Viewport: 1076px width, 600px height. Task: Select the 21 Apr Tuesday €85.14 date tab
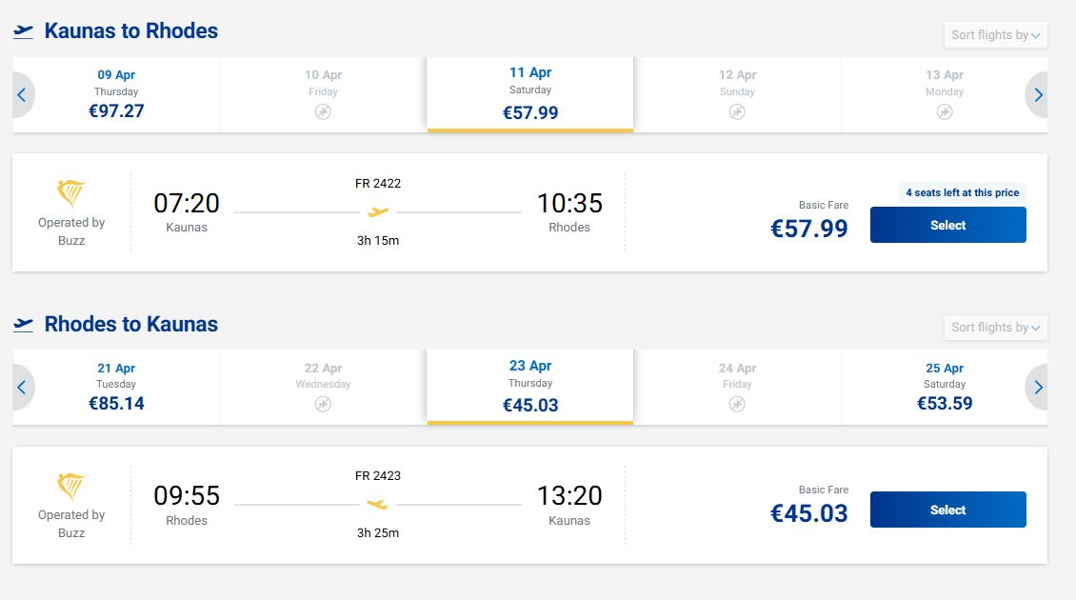click(116, 387)
